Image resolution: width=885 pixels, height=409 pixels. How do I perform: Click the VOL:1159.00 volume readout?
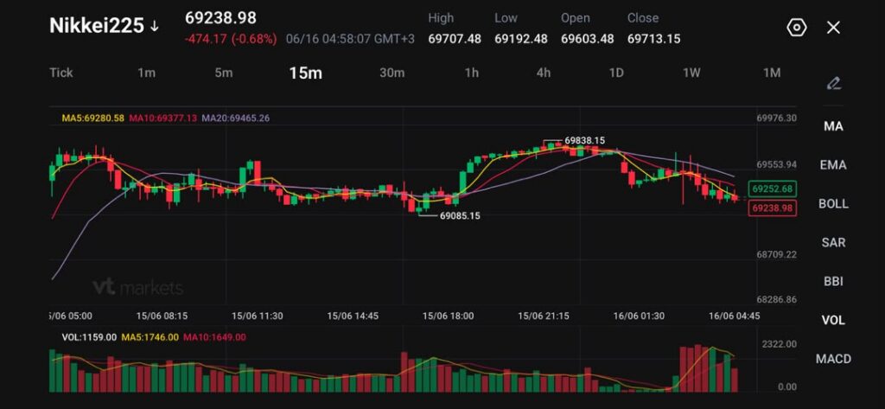89,337
